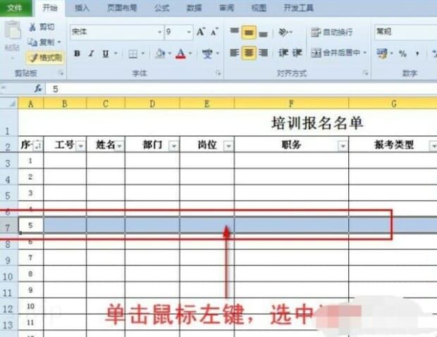This screenshot has width=437, height=337.
Task: Apply red font color A
Action: click(180, 54)
